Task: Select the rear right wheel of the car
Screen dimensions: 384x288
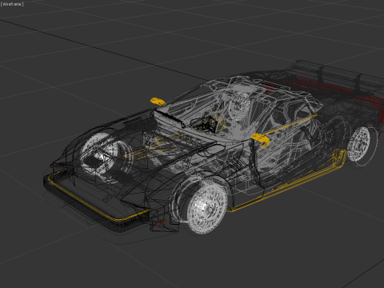Action: (x=358, y=144)
